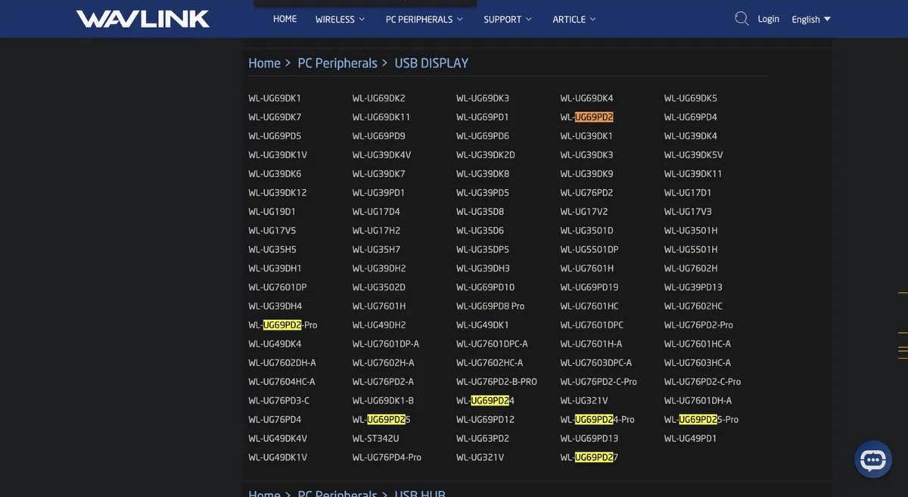Screen dimensions: 908x497
Task: Select WL-UG76PD2-Pro
Action: coord(698,325)
